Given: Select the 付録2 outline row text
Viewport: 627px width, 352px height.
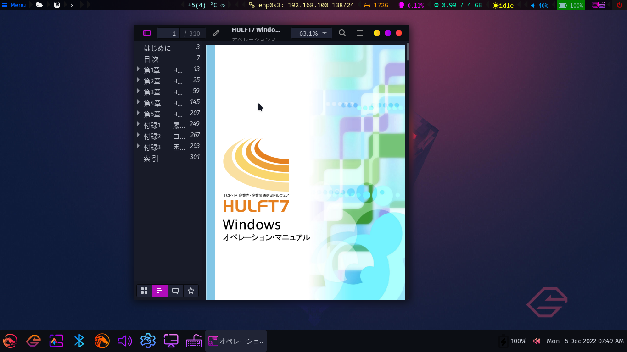Looking at the screenshot, I should click(x=164, y=136).
